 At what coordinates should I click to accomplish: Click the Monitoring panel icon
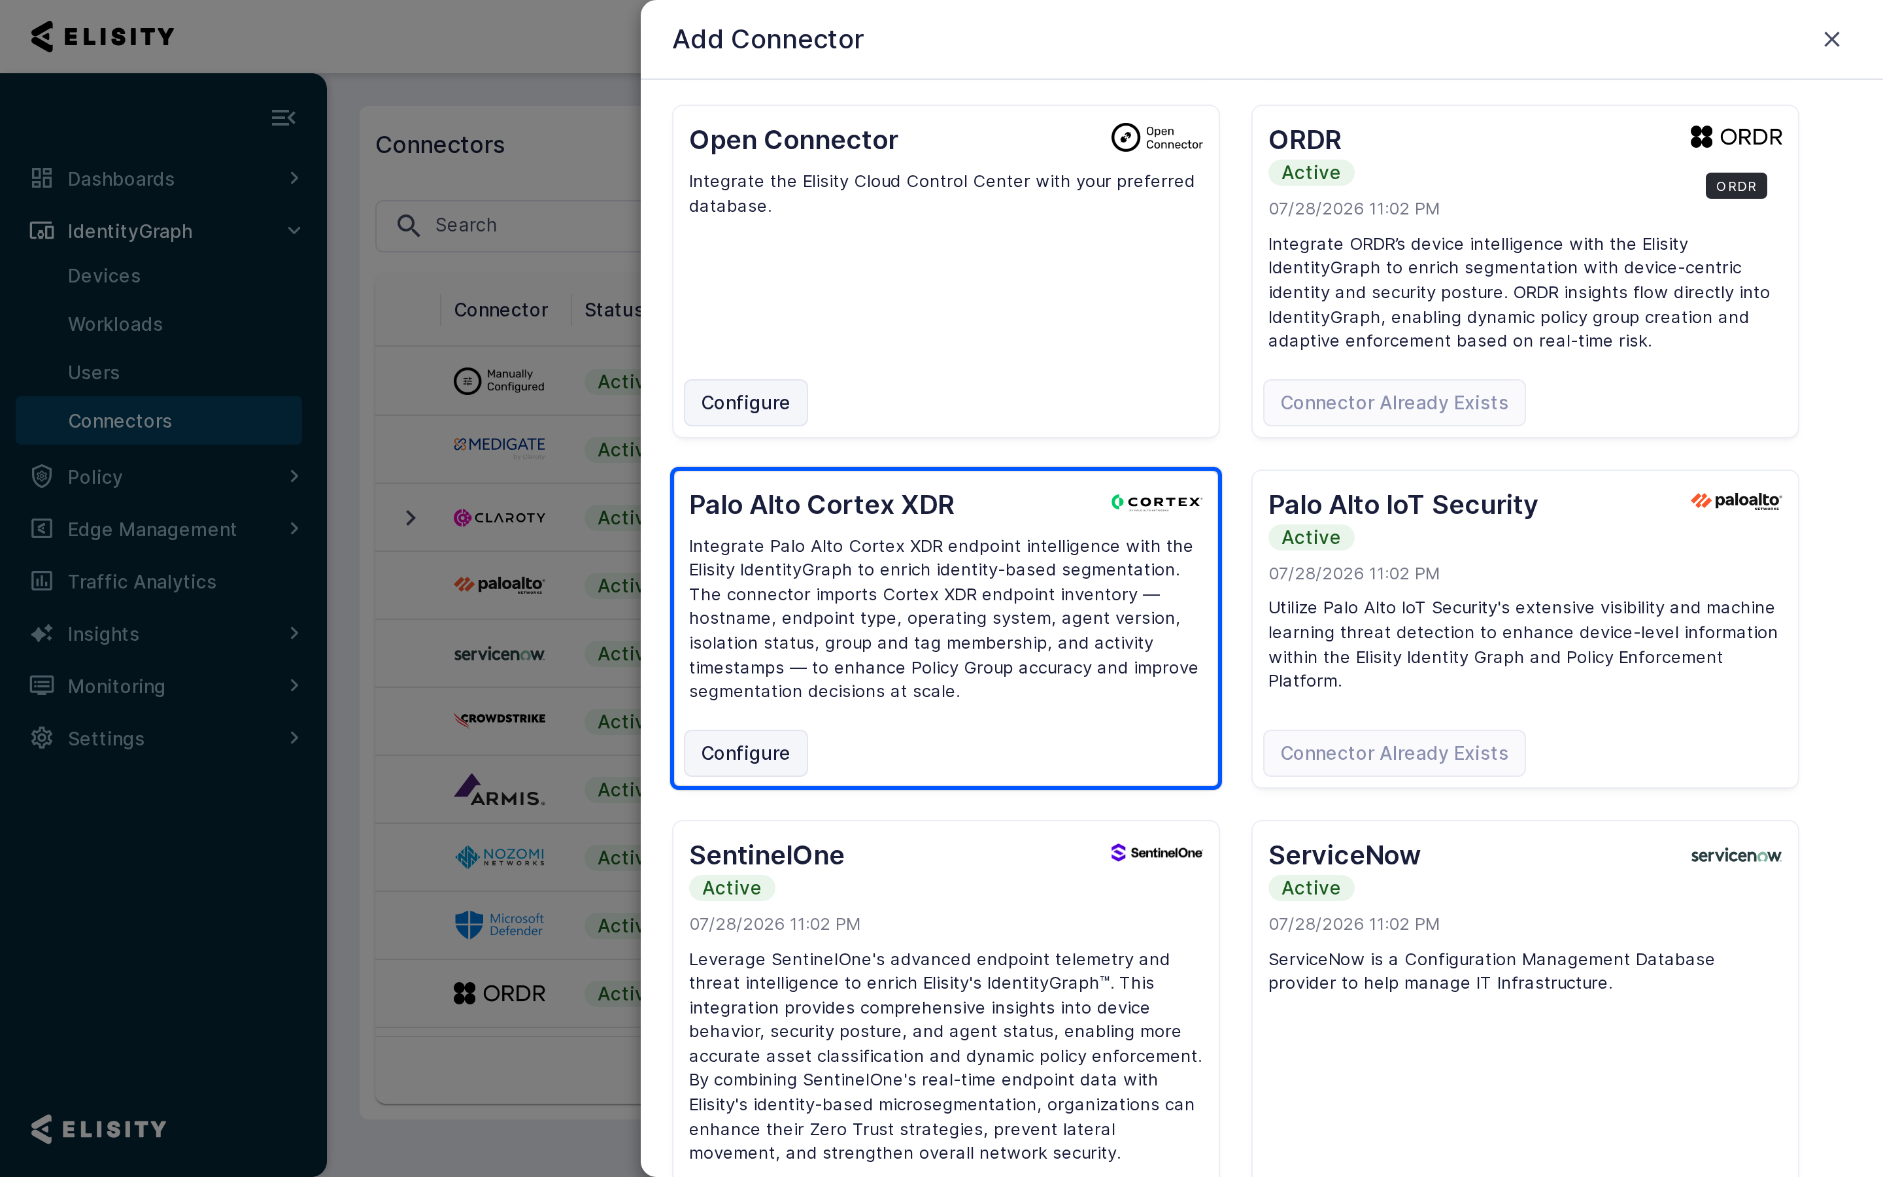pyautogui.click(x=41, y=686)
